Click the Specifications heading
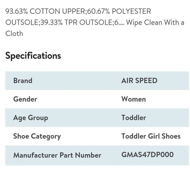 point(33,56)
